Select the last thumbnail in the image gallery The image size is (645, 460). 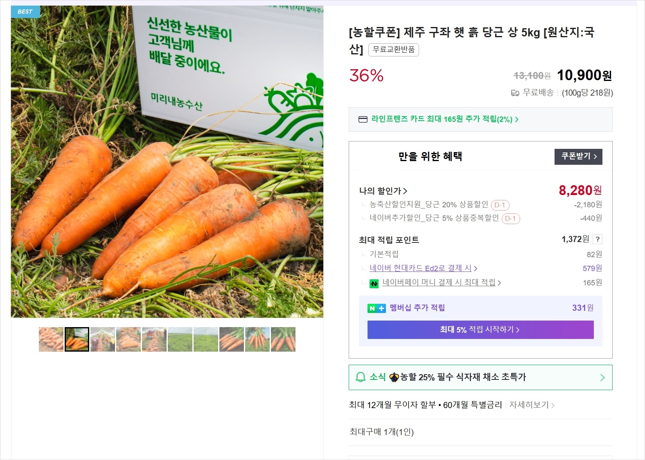(283, 339)
